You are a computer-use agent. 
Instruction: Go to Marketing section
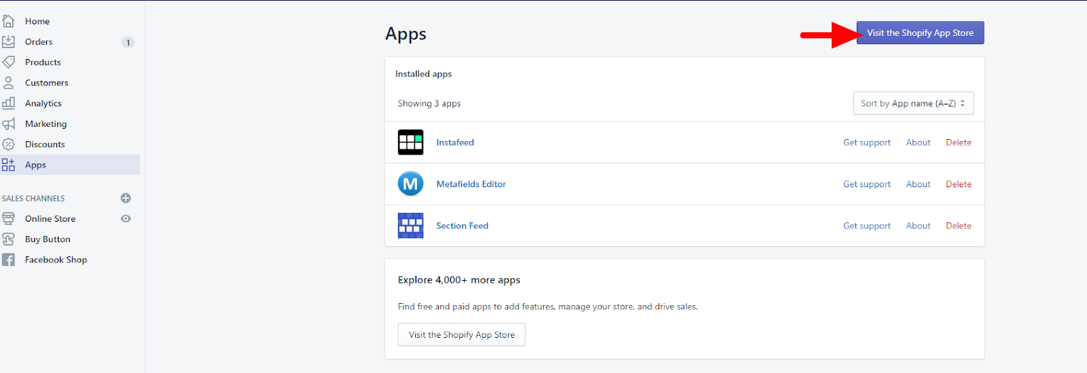(46, 124)
